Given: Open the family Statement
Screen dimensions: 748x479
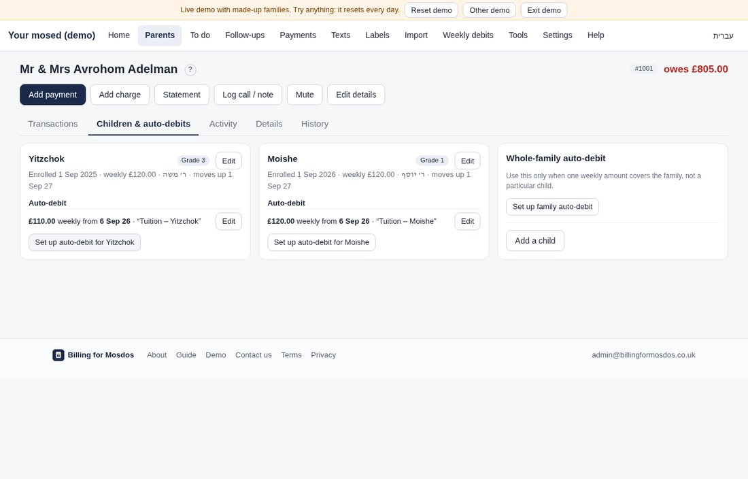Looking at the screenshot, I should pos(182,95).
